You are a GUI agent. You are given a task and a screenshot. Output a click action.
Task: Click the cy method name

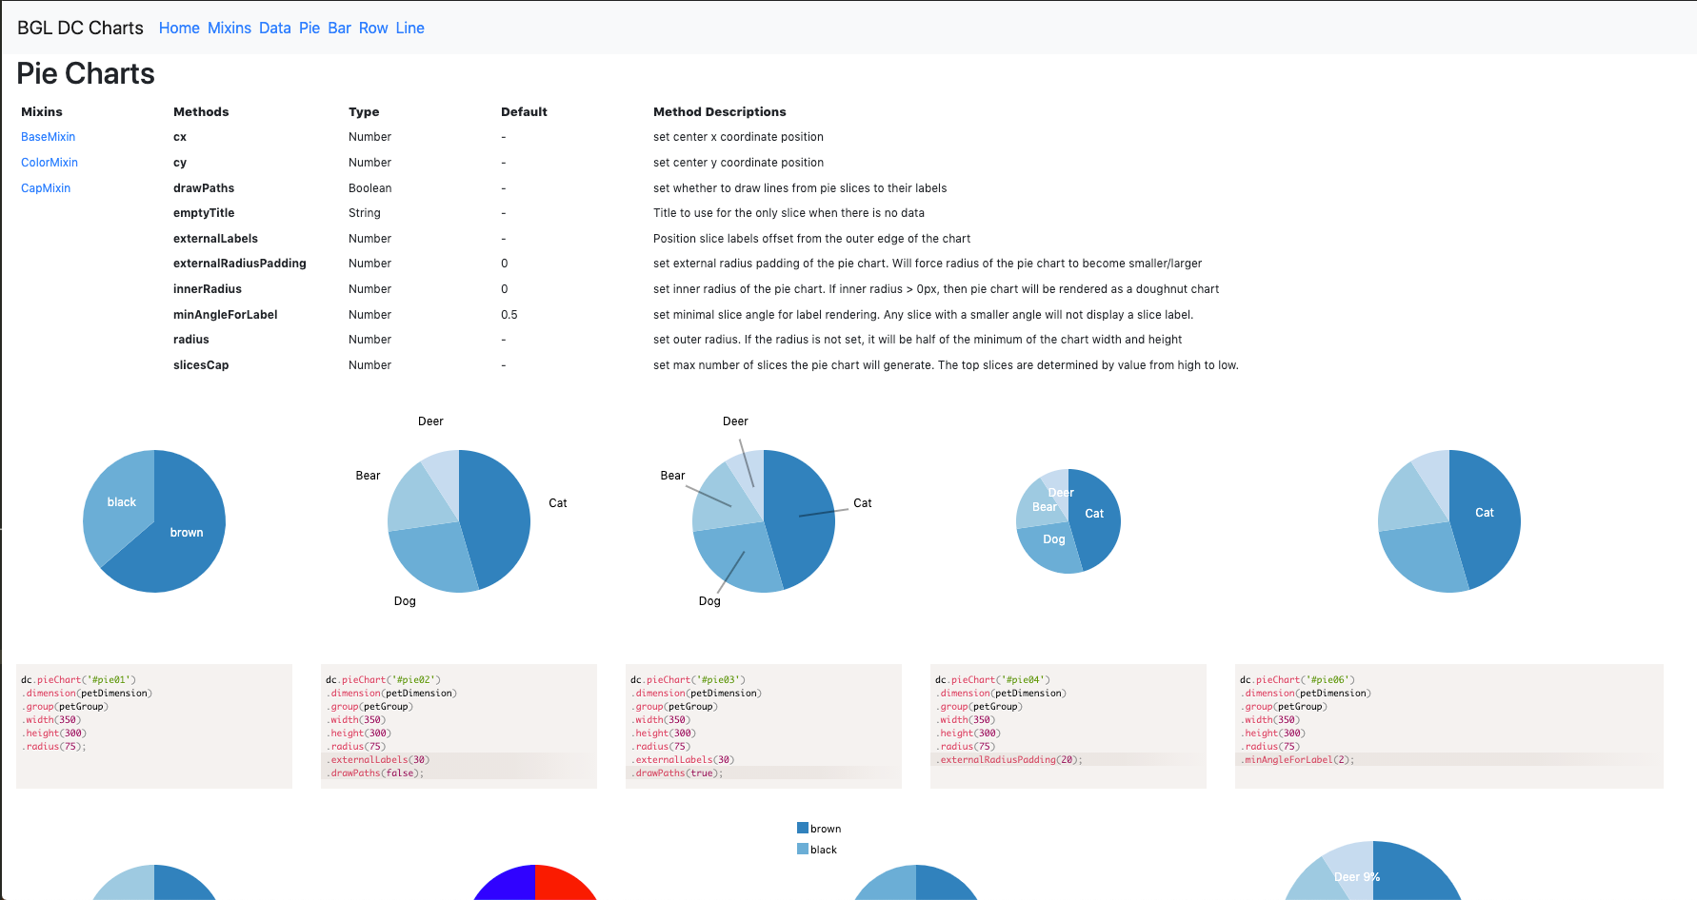(x=180, y=163)
